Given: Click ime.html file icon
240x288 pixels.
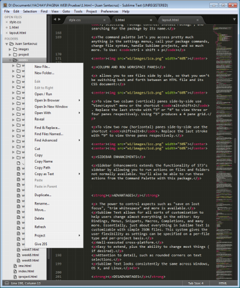Looking at the screenshot, I should point(15,266).
